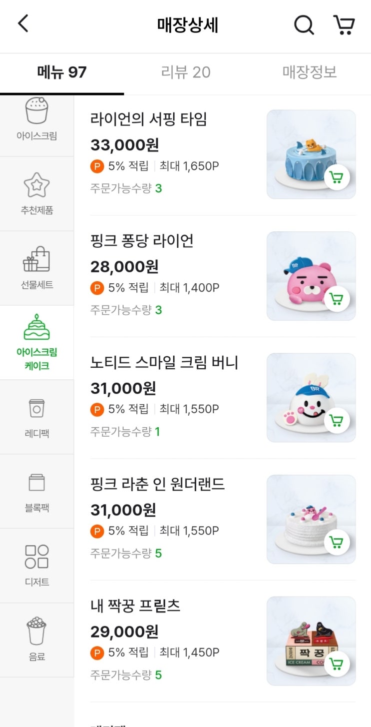Add 핑크 퐁당 라이언 to cart
Image resolution: width=371 pixels, height=727 pixels.
337,299
